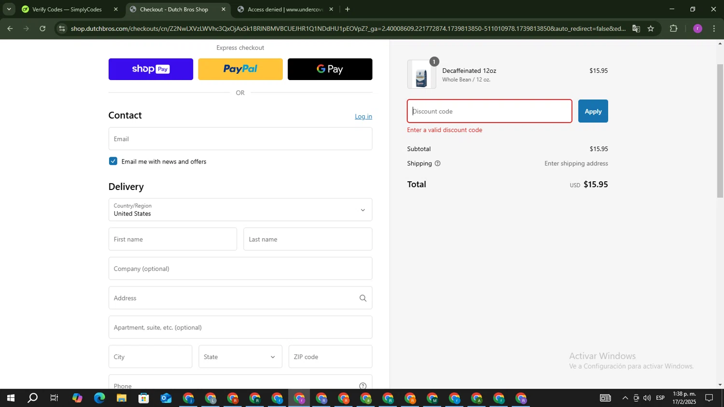Open the Chrome extensions menu
724x407 pixels.
click(674, 28)
